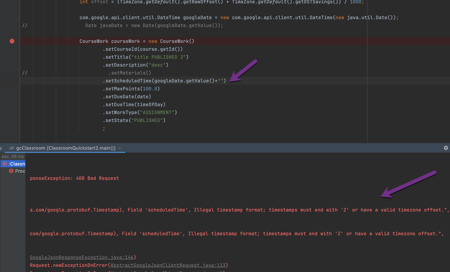Click the 'DateTime googleDate' declaration line
450x272 pixels.
239,17
